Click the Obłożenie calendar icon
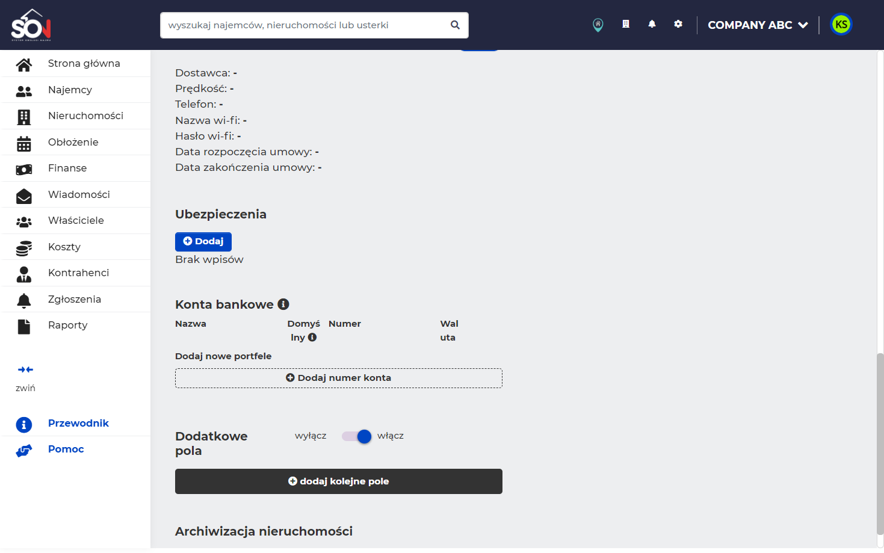Image resolution: width=884 pixels, height=553 pixels. click(x=24, y=144)
